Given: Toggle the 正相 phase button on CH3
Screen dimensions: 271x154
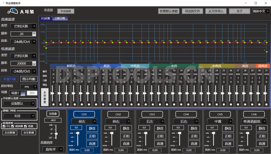Looking at the screenshot, I should 160,136.
